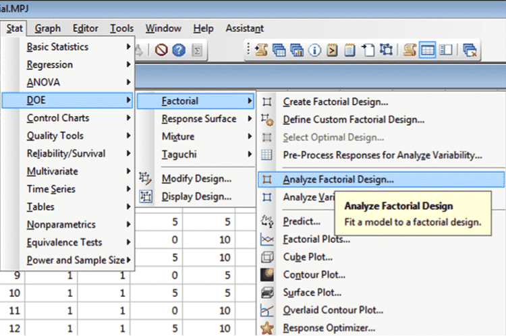The width and height of the screenshot is (506, 336).
Task: Open Help via blue question mark icon
Action: point(179,50)
